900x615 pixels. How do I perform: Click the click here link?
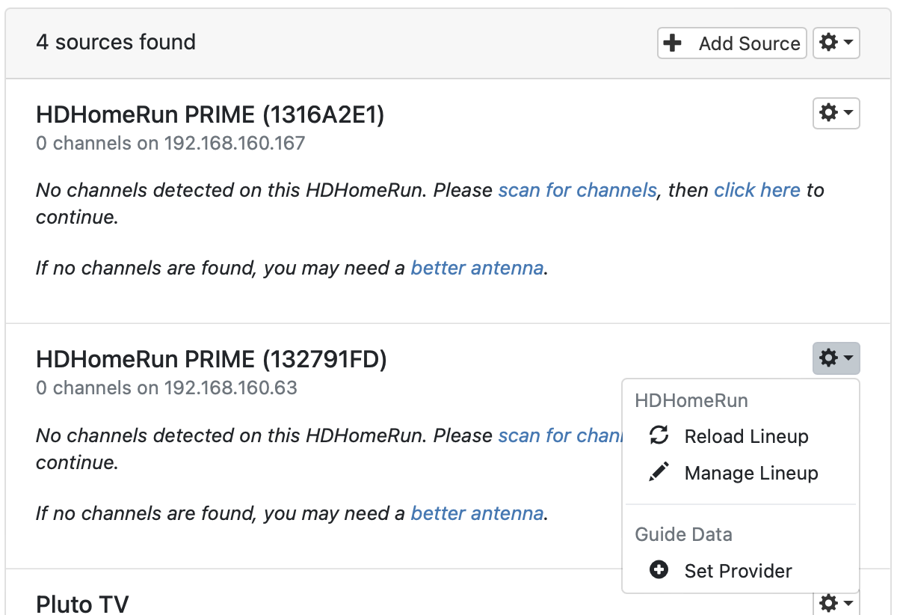coord(757,190)
